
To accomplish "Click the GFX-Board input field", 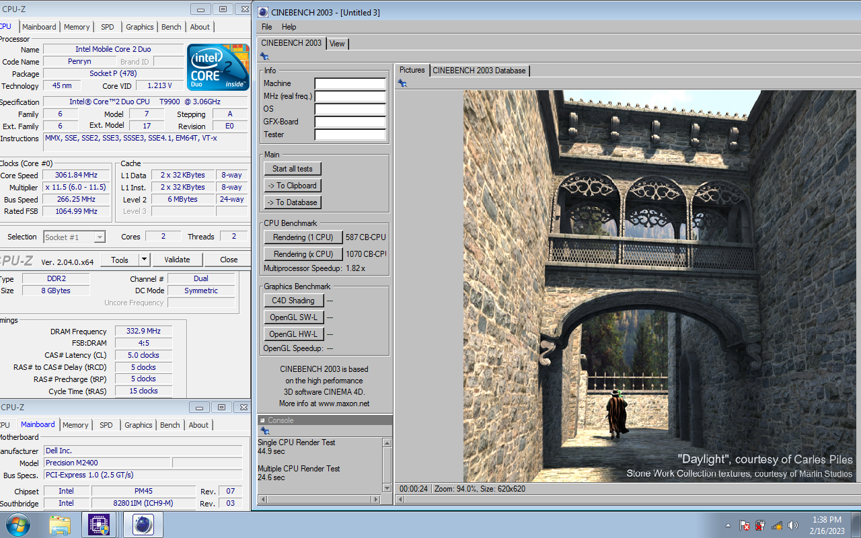I will [x=350, y=122].
